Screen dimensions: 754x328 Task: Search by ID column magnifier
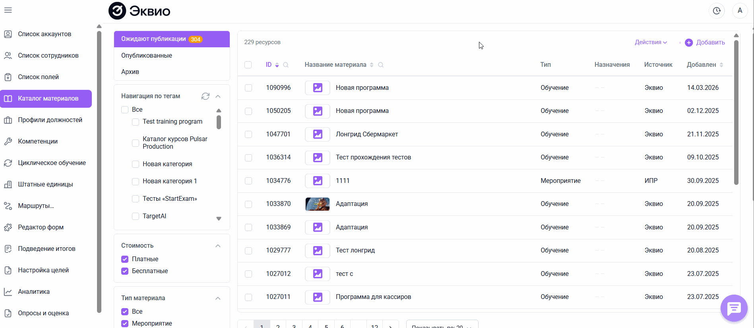tap(286, 65)
